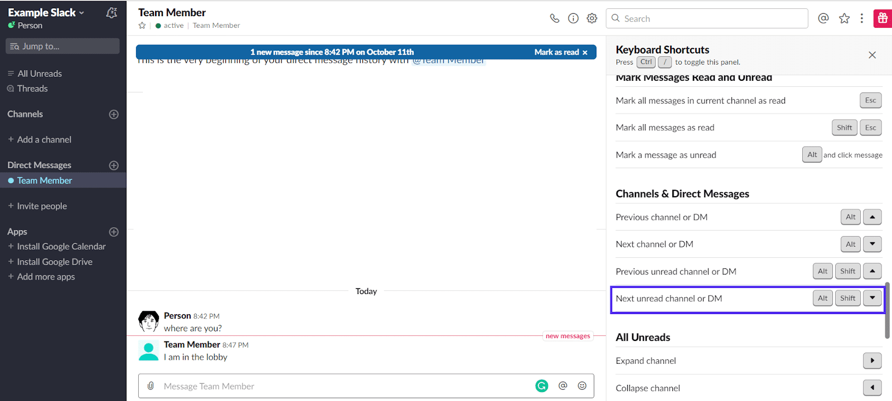The height and width of the screenshot is (401, 892).
Task: Click the shortcuts panel scrollbar
Action: pos(887,310)
